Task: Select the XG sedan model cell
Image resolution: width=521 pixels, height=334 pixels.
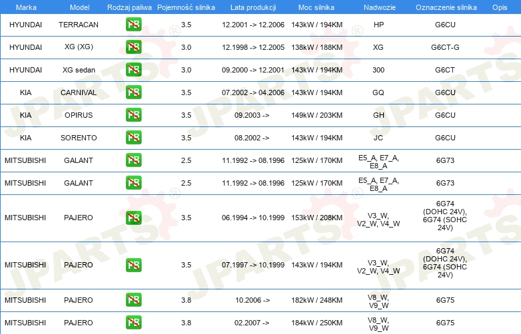Action: [79, 70]
